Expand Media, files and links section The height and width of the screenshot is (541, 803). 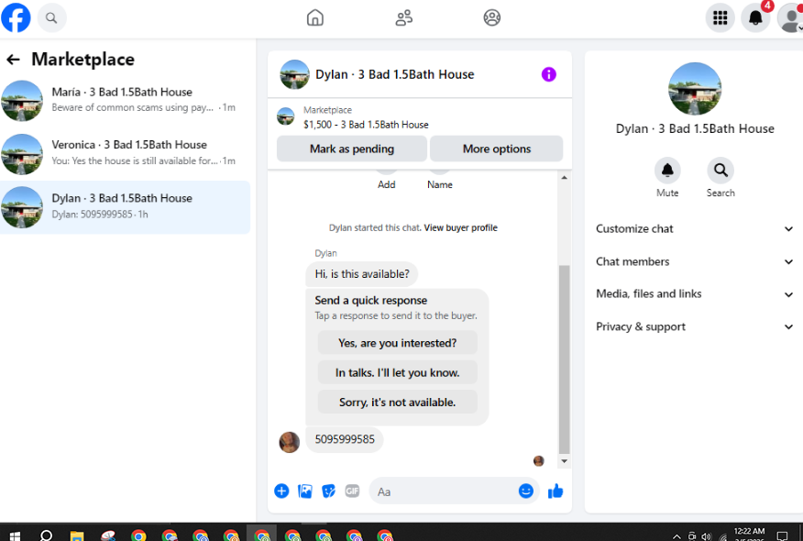click(x=694, y=294)
